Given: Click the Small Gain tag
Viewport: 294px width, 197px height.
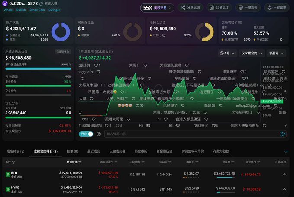Looking at the screenshot, I should tap(37, 10).
